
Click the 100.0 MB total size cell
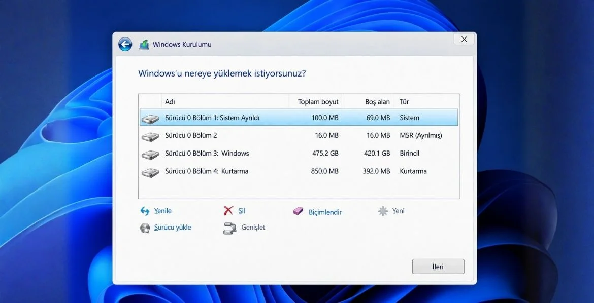pyautogui.click(x=324, y=118)
